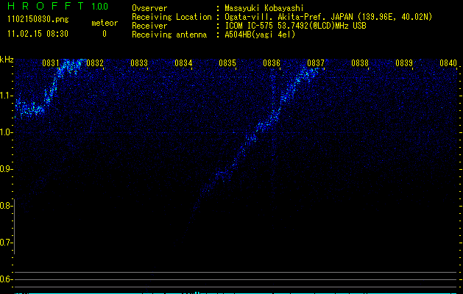The width and height of the screenshot is (463, 294).
Task: Click the 0835 time marker
Action: click(x=227, y=63)
